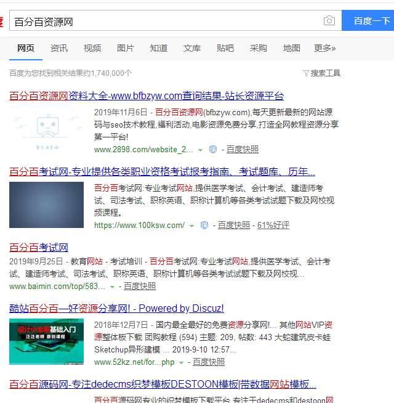Open the short 百分百考试网 result title
This screenshot has width=394, height=403.
pos(39,248)
